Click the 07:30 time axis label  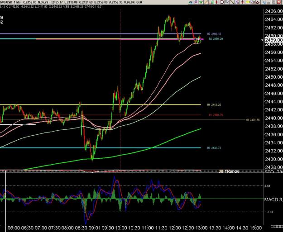point(54,228)
